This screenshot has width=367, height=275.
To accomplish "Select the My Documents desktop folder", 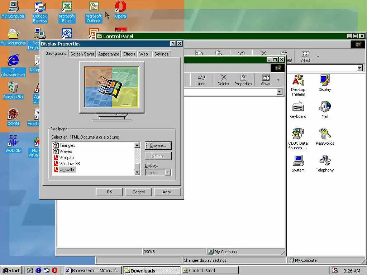I will 13,37.
